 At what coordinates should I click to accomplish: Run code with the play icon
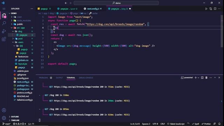tap(206, 9)
